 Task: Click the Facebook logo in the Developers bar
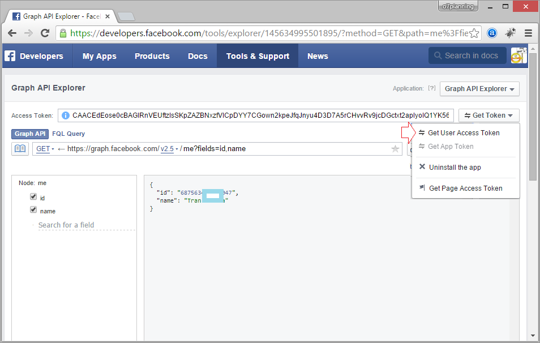pos(10,56)
